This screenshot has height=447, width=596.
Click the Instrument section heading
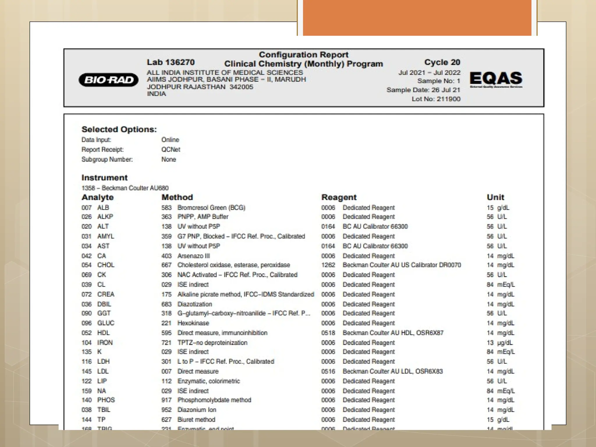(104, 178)
